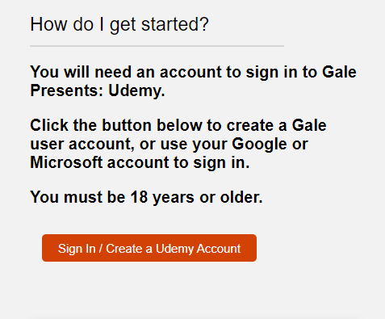The image size is (385, 319).
Task: Click the word 'Gale' before 'user account'
Action: [309, 125]
